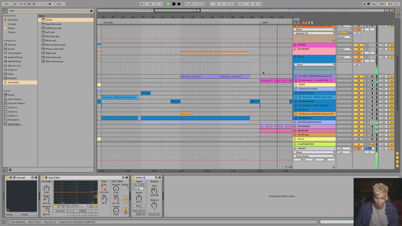
Task: Click the Kontakt wrench icon
Action: (x=14, y=177)
